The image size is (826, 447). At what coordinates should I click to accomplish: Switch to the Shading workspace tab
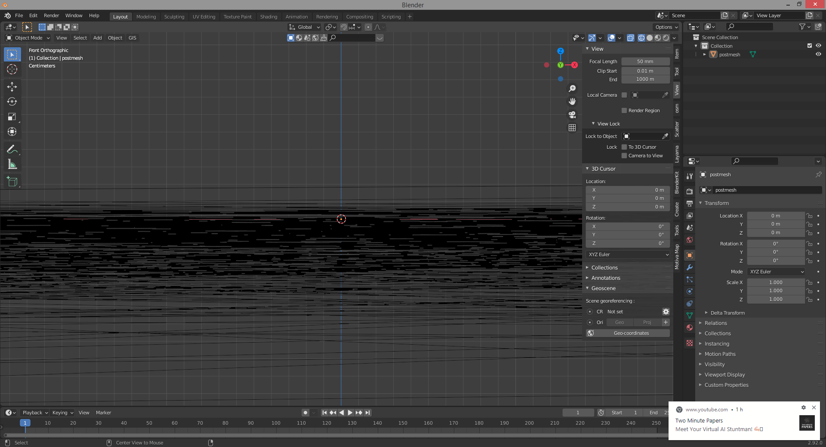[268, 16]
